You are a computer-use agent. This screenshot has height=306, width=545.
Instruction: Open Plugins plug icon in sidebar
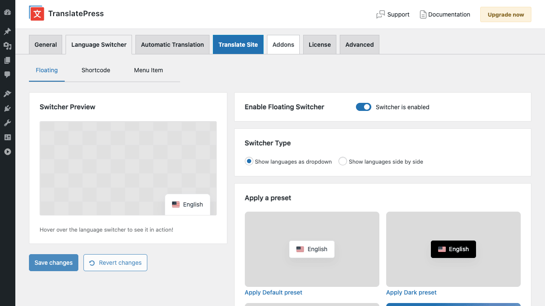pyautogui.click(x=7, y=108)
